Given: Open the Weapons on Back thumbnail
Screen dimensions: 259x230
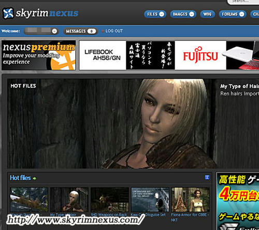Looking at the screenshot, I should (x=110, y=199).
